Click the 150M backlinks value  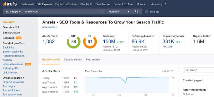click(x=109, y=42)
